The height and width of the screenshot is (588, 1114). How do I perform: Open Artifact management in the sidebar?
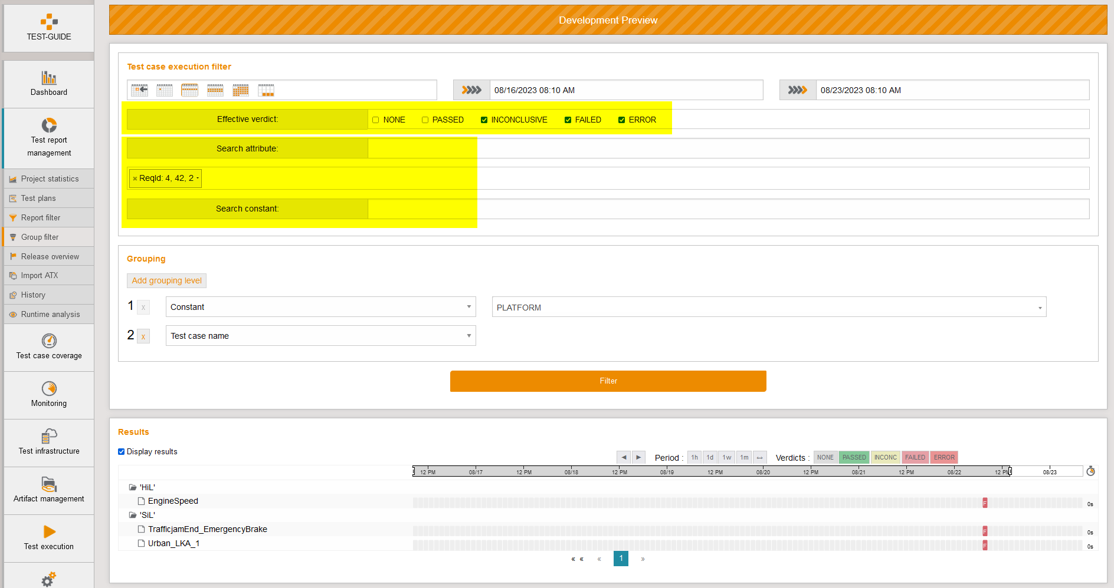tap(49, 490)
